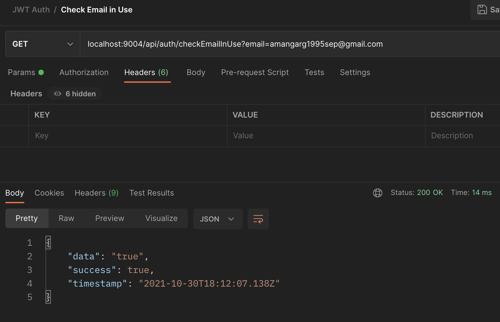
Task: Click the header Description input cell
Action: tap(463, 136)
